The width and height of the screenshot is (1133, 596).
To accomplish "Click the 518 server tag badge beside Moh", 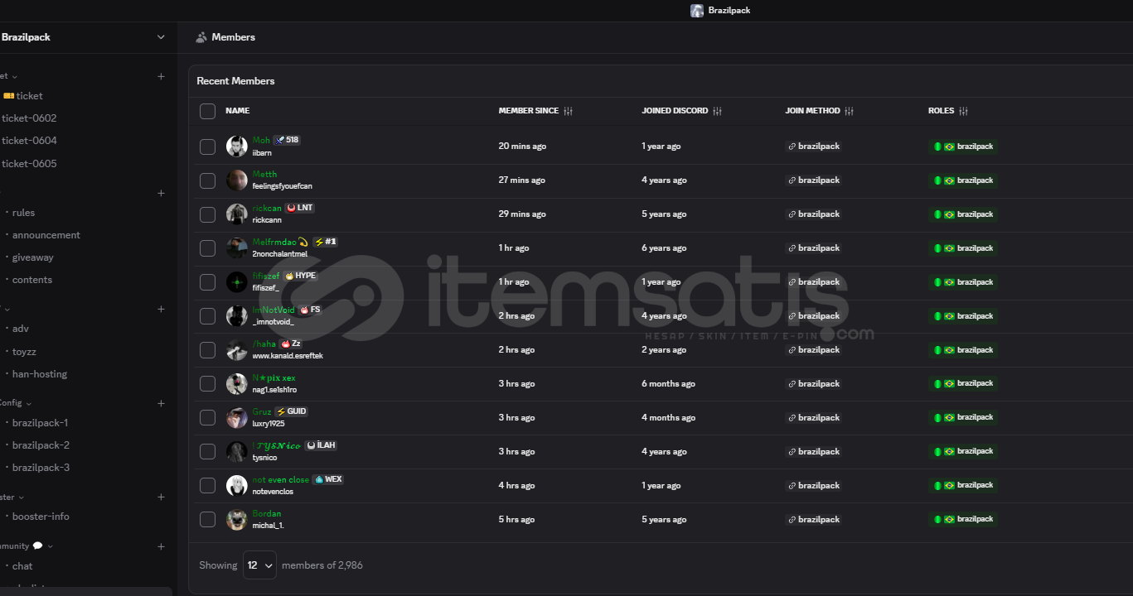I will [x=287, y=141].
